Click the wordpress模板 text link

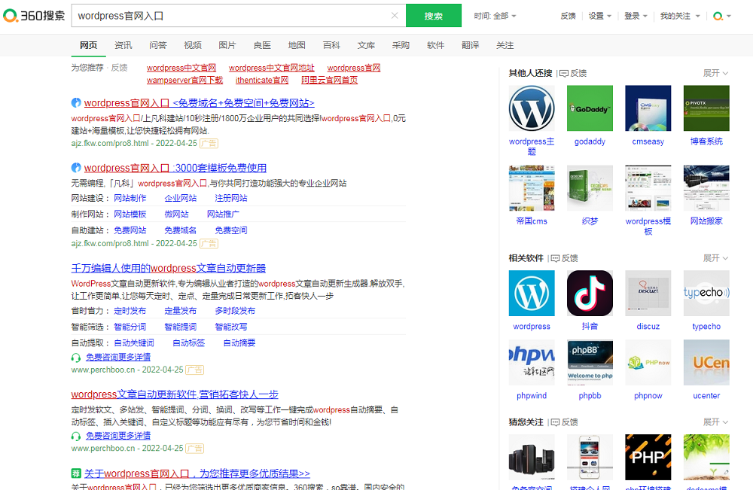[648, 226]
